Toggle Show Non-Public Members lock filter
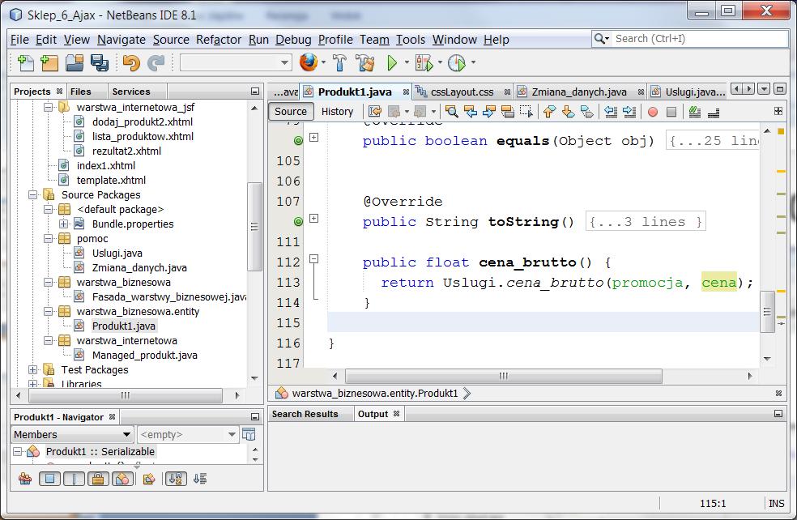 click(99, 479)
